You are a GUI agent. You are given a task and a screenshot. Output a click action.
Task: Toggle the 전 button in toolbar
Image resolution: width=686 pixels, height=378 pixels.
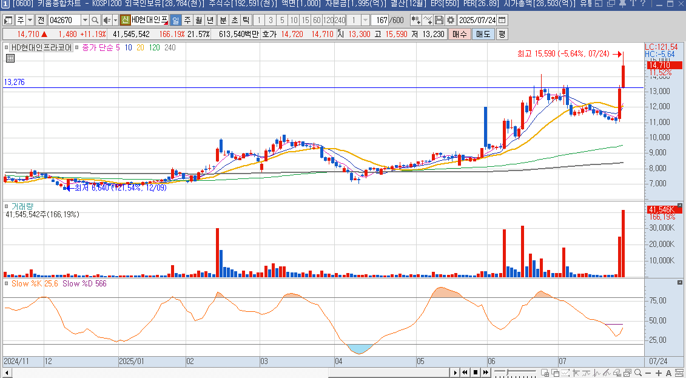tap(41, 20)
